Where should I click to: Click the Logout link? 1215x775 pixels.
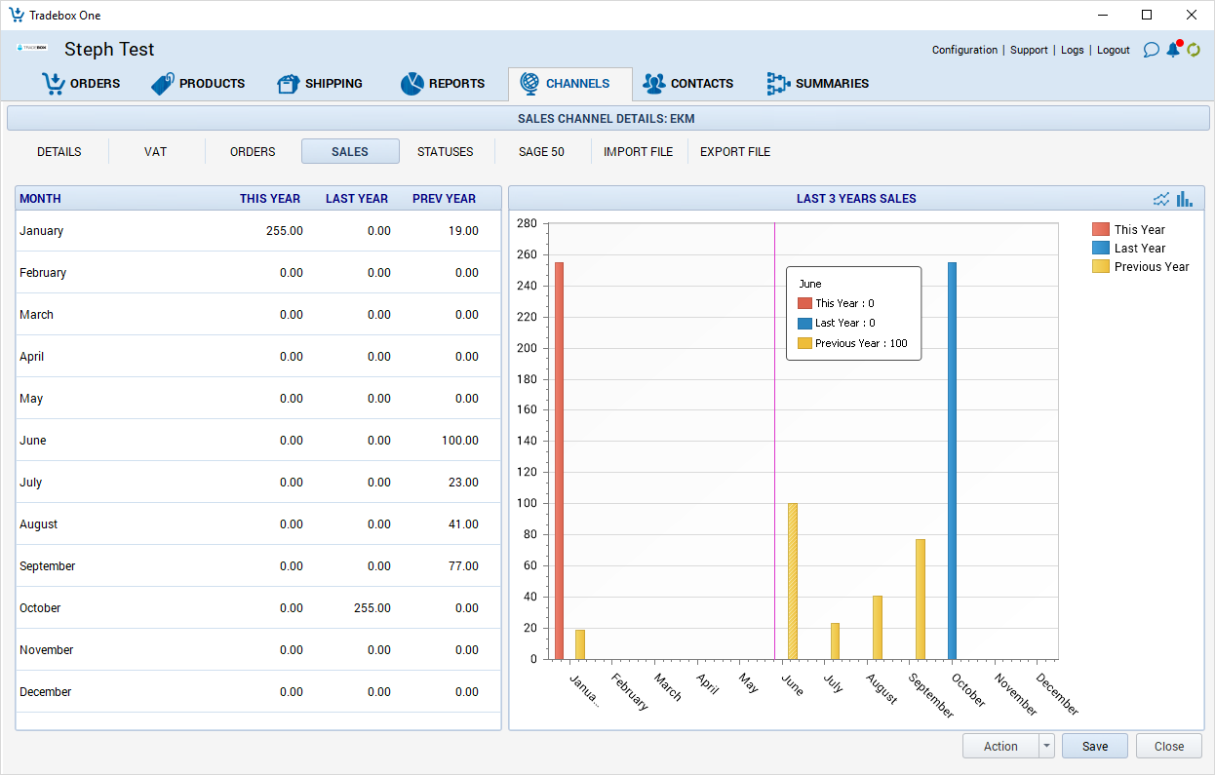tap(1113, 50)
